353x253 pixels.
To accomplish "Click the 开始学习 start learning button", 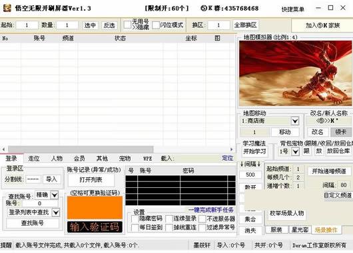I will click(254, 151).
